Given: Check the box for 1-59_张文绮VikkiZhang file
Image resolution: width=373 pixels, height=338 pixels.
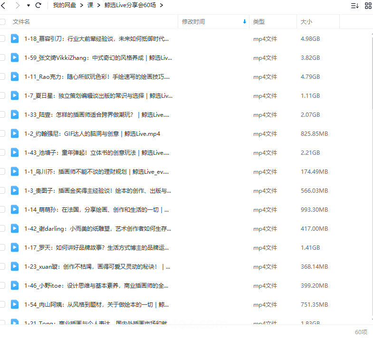Looking at the screenshot, I should pyautogui.click(x=2, y=57).
